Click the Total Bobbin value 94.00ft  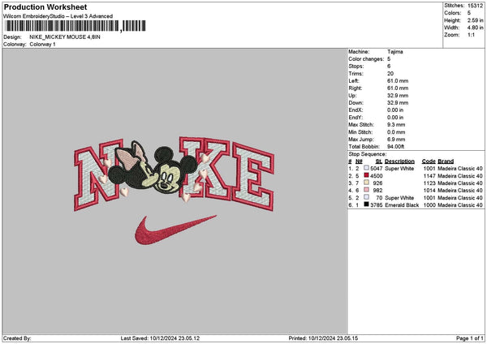[x=396, y=147]
